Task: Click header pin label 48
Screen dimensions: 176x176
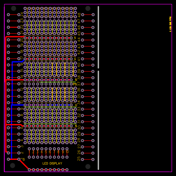Action: tap(79, 15)
